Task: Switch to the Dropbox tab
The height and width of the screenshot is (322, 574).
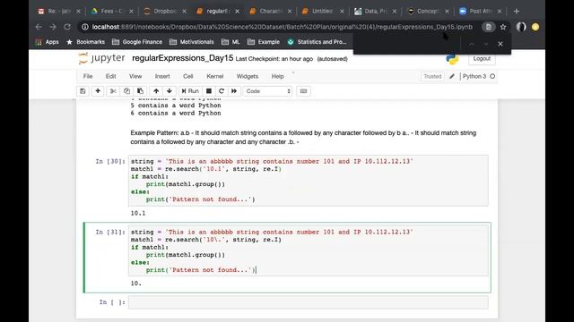Action: click(x=164, y=12)
